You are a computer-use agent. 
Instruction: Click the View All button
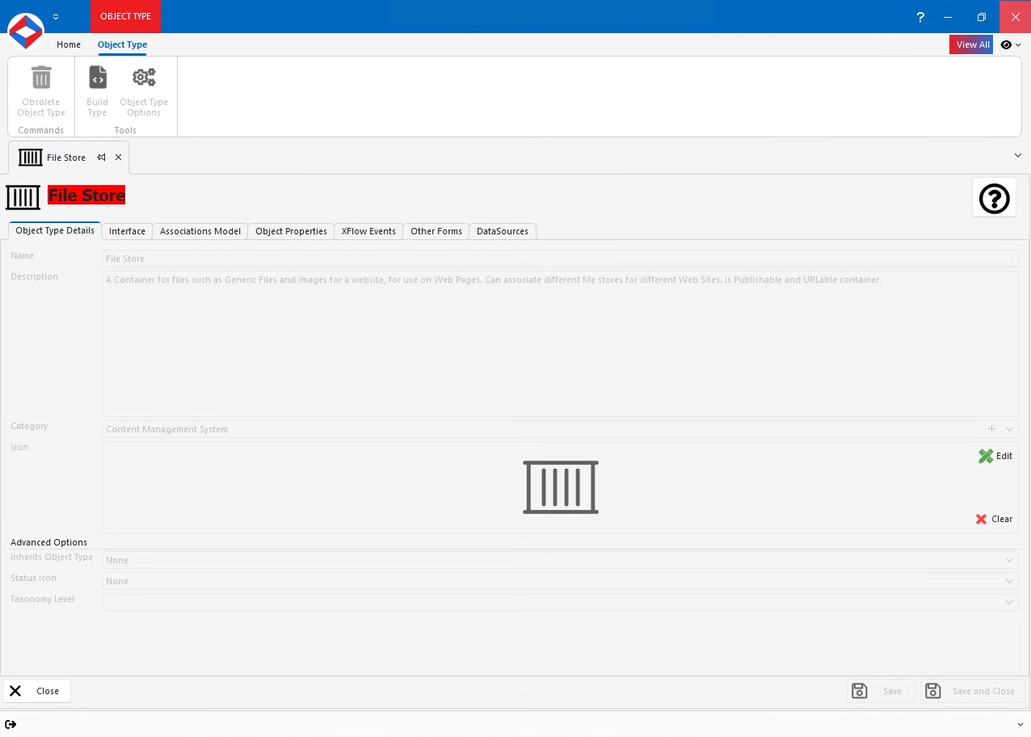[971, 44]
